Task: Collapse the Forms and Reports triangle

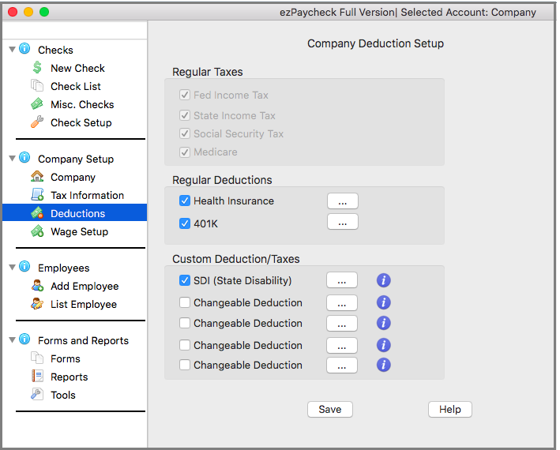Action: tap(12, 340)
